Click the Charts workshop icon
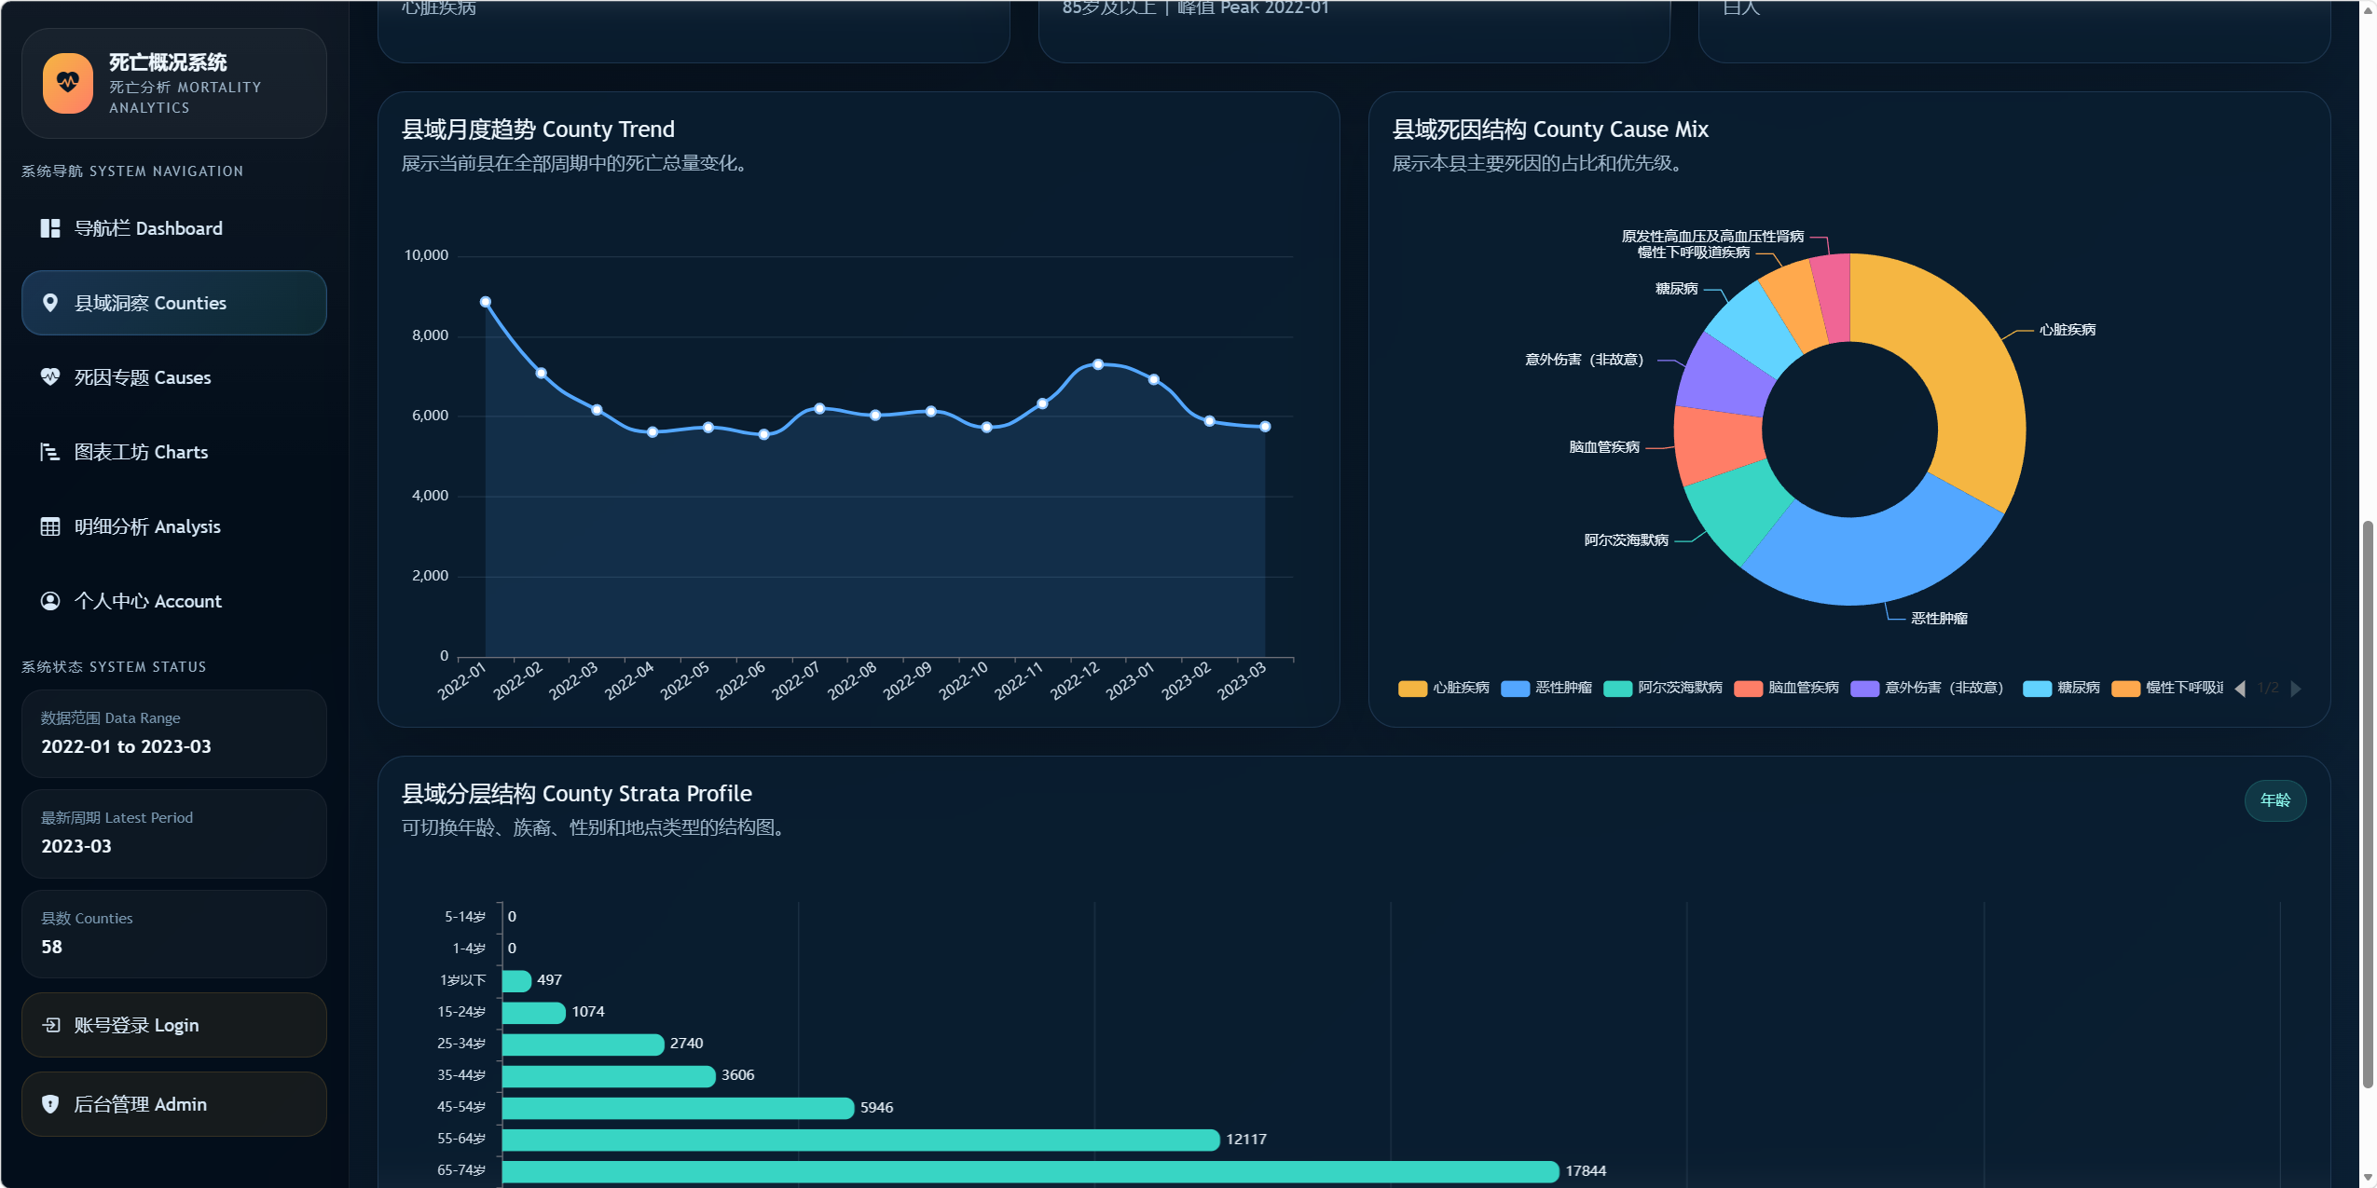Viewport: 2377px width, 1188px height. (50, 452)
